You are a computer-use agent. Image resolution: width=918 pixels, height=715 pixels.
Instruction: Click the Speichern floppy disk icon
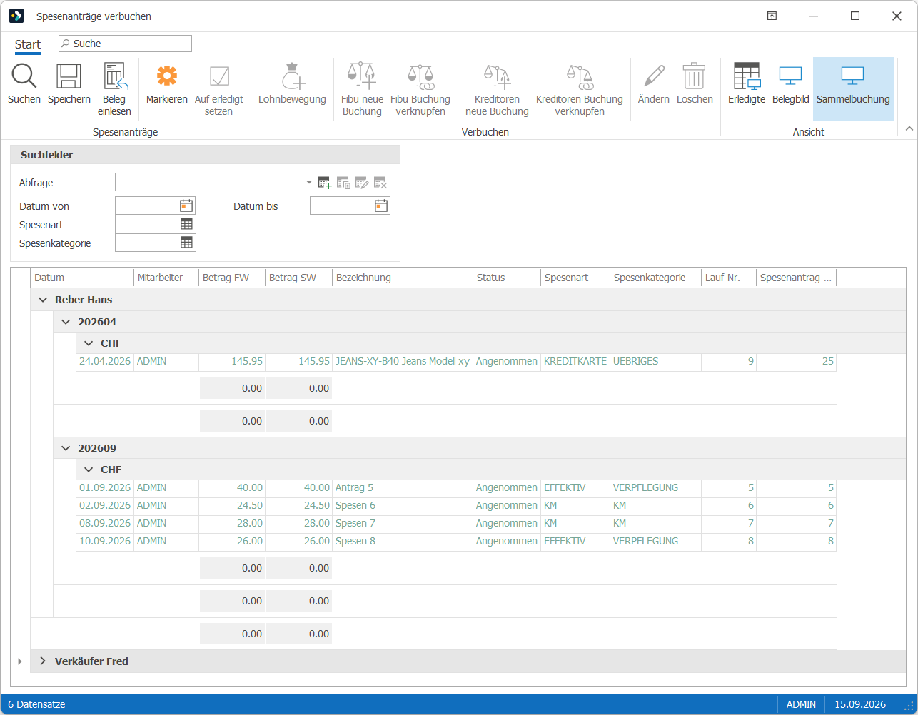pyautogui.click(x=69, y=76)
